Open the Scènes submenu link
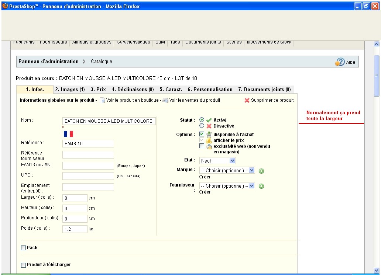Image resolution: width=381 pixels, height=275 pixels. tap(234, 42)
